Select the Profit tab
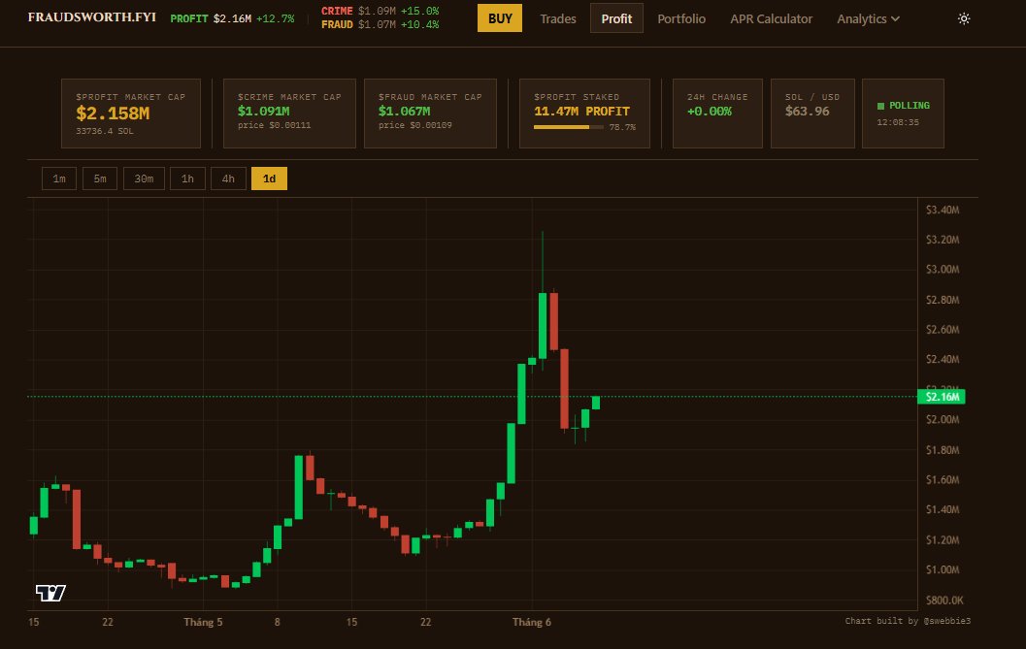1026x649 pixels. [x=616, y=18]
